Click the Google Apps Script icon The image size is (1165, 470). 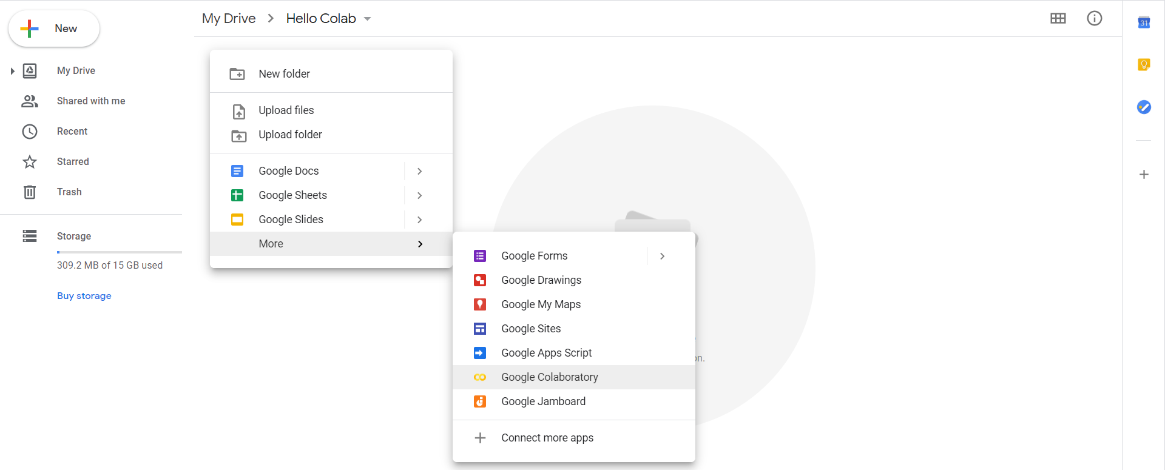(480, 353)
